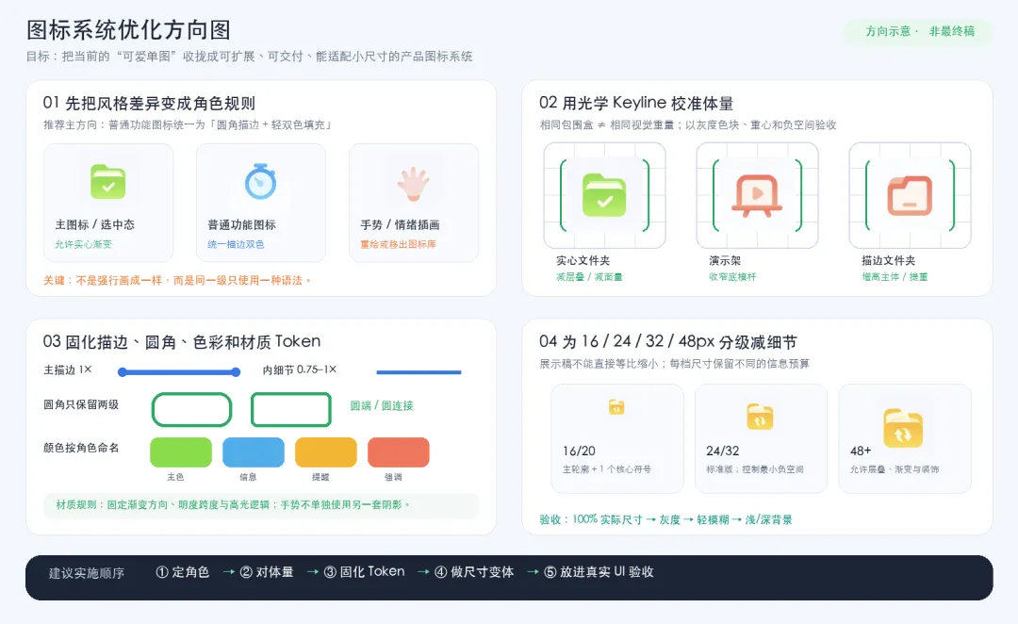Click the 标准版：控制最小负空间 caption

(x=754, y=468)
